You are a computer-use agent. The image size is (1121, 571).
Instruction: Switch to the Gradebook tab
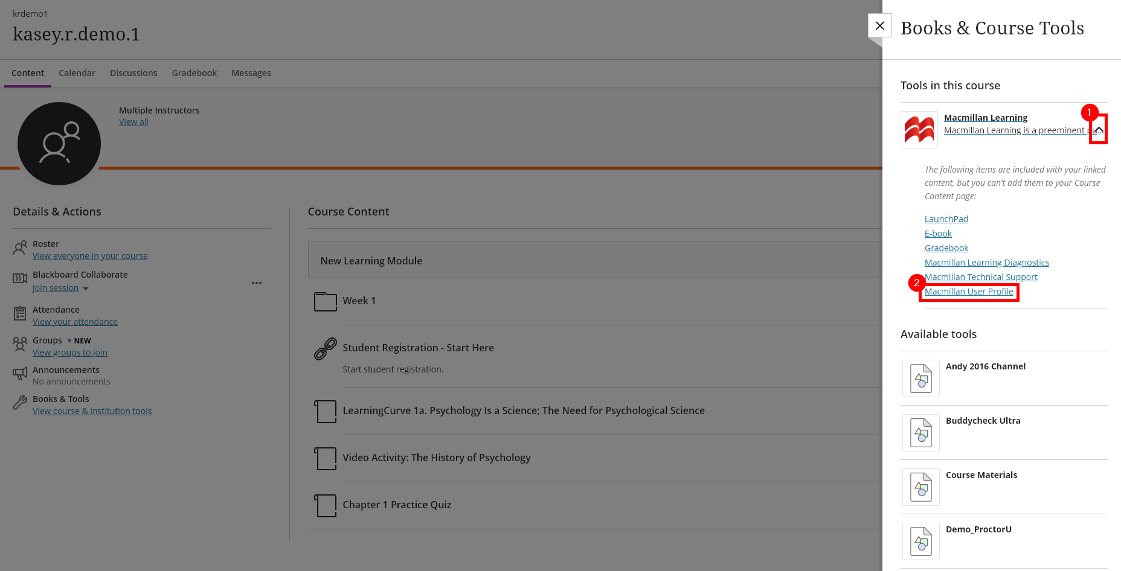[194, 73]
